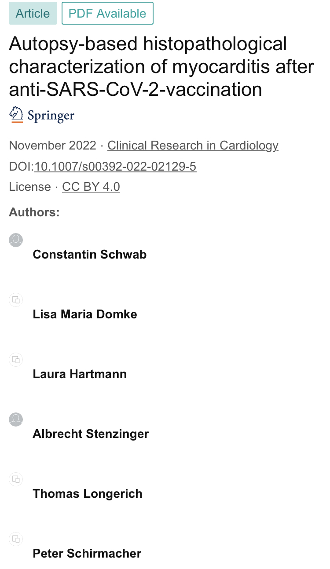Image resolution: width=330 pixels, height=569 pixels.
Task: View author Albrecht Stenzinger's name
Action: click(x=91, y=434)
